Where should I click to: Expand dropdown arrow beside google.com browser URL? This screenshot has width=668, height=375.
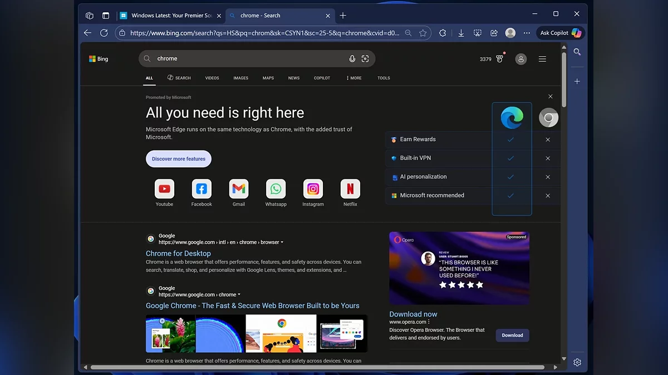tap(282, 242)
